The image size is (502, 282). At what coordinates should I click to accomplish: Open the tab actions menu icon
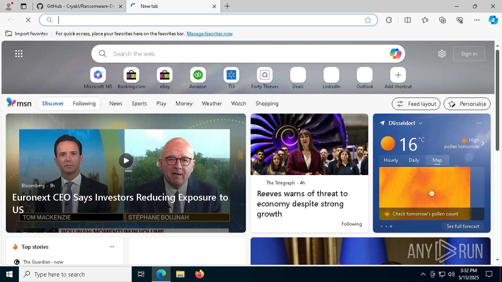click(24, 6)
